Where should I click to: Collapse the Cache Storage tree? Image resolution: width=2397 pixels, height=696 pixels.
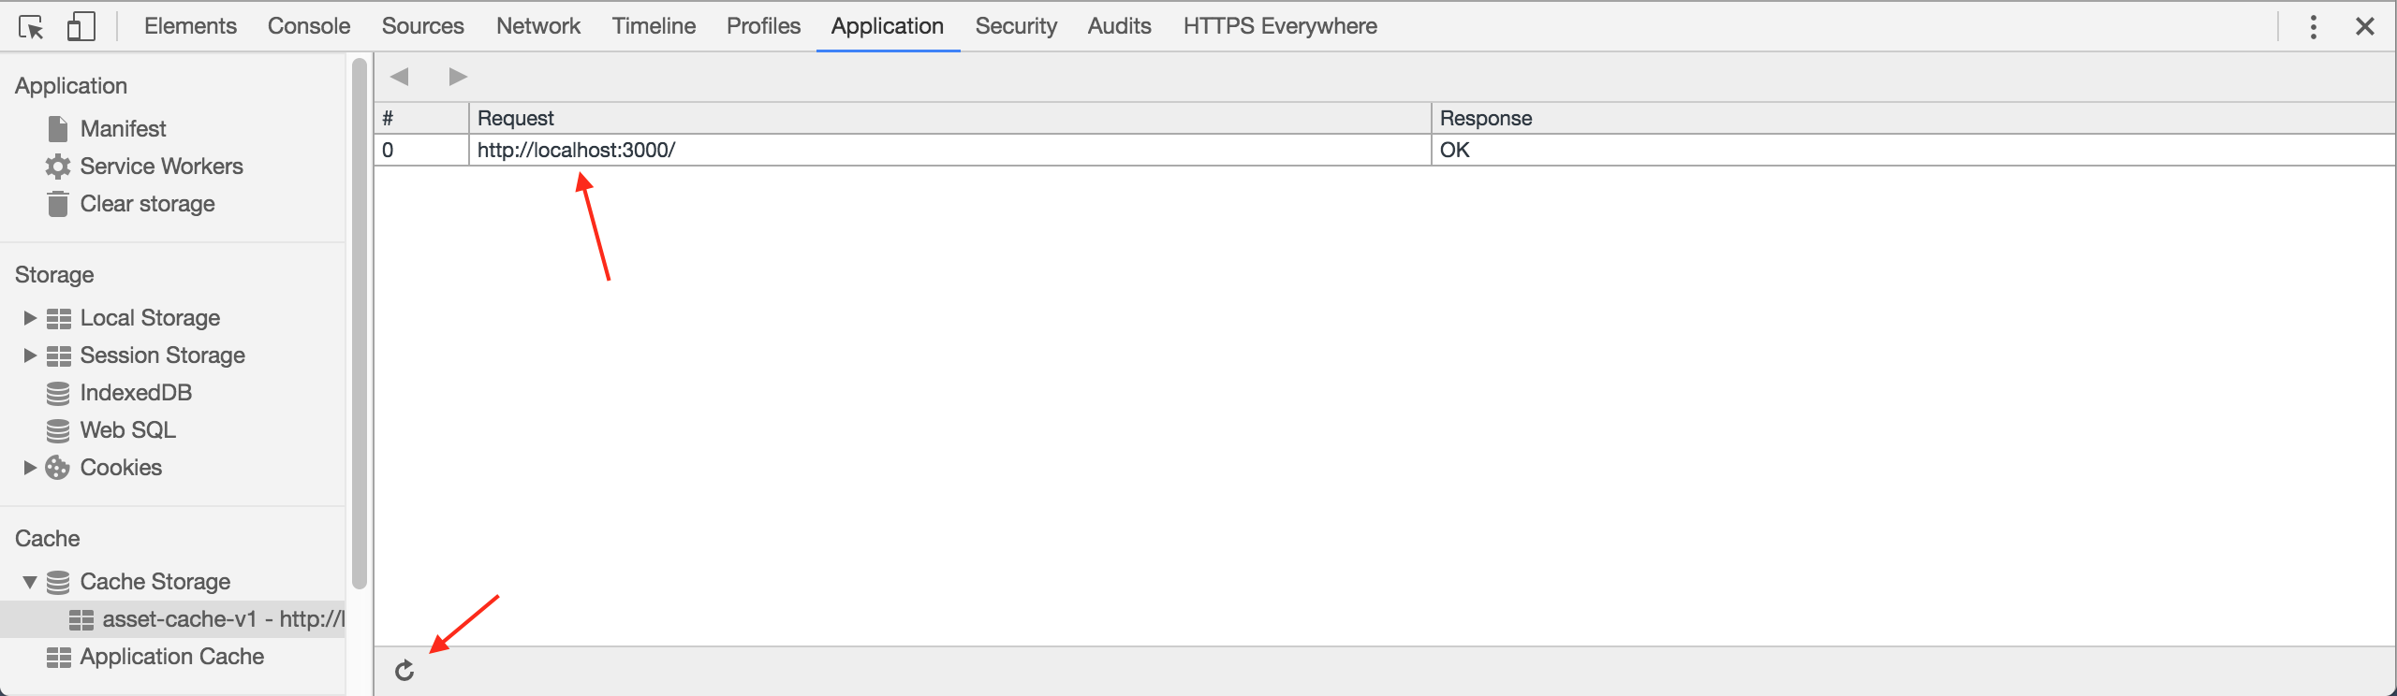[30, 582]
